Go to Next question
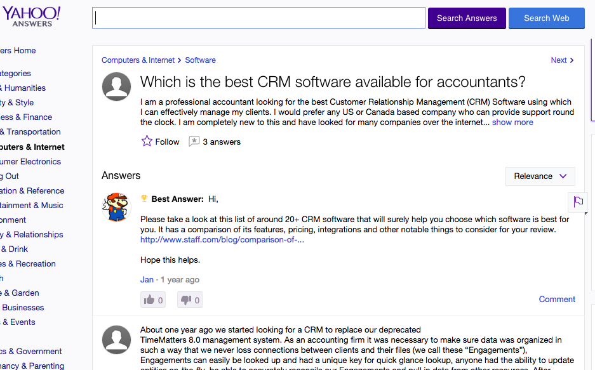The width and height of the screenshot is (595, 370). pos(562,60)
